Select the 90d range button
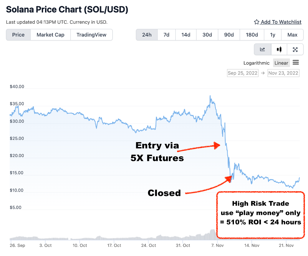Viewport: 308px width, 256px height. [229, 35]
